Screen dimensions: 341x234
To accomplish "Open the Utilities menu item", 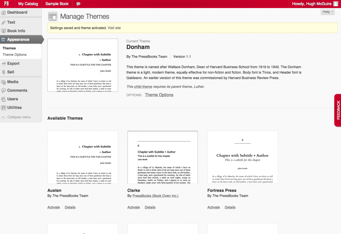I will pos(14,108).
